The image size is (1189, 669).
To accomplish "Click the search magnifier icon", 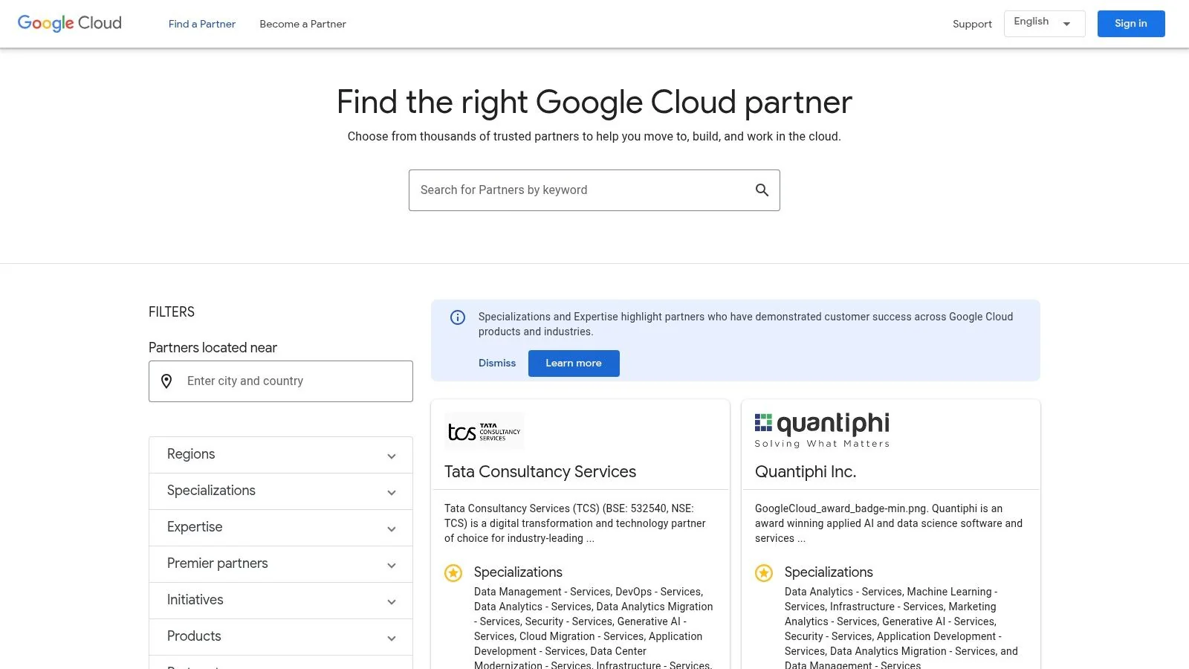I will pyautogui.click(x=762, y=190).
